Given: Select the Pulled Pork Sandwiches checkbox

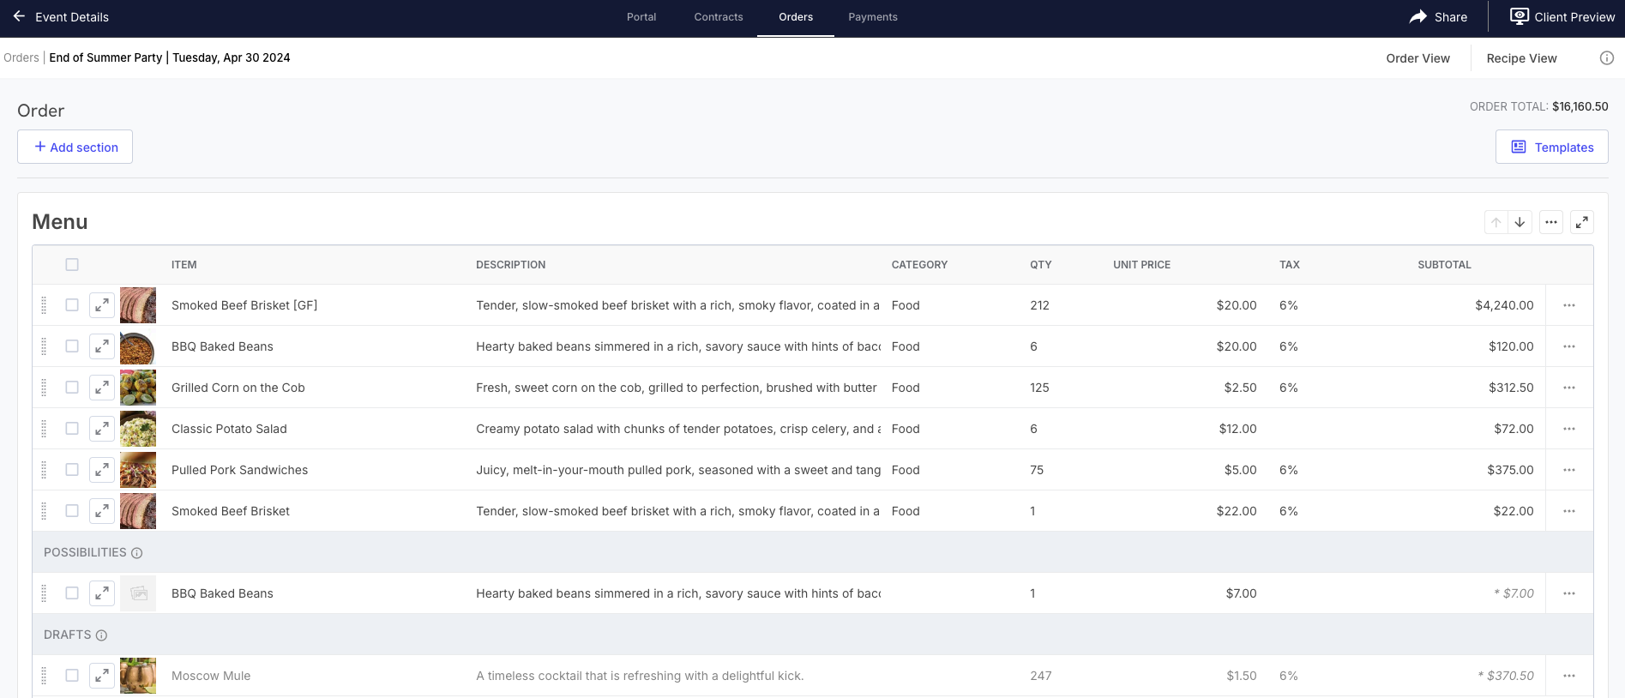Looking at the screenshot, I should pyautogui.click(x=72, y=470).
